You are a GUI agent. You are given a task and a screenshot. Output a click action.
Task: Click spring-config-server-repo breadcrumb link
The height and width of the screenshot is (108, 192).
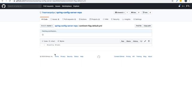pos(66,26)
